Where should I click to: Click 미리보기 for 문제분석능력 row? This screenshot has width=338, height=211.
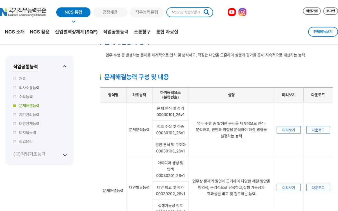tap(289, 130)
